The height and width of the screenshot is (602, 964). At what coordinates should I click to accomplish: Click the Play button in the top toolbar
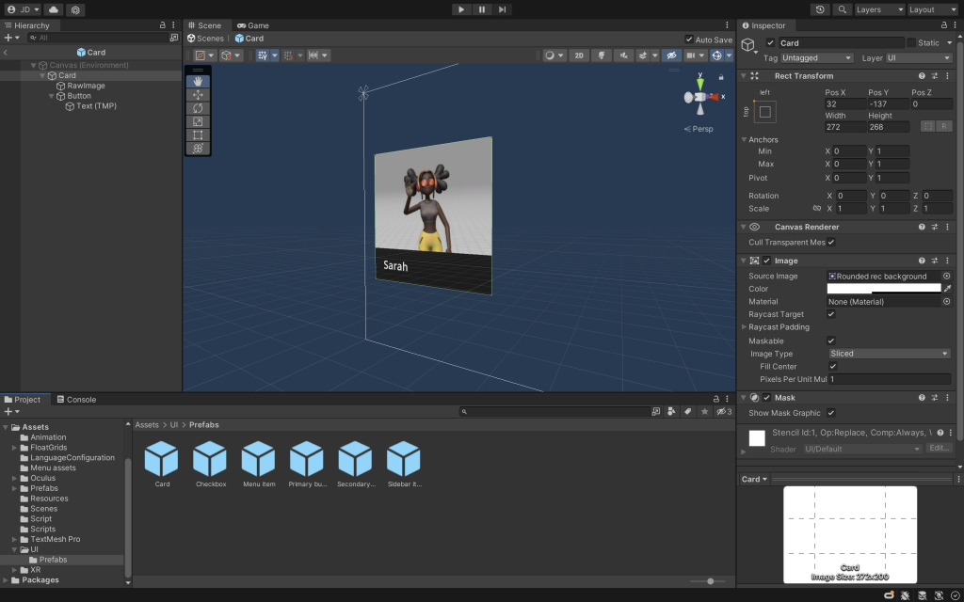click(x=460, y=9)
